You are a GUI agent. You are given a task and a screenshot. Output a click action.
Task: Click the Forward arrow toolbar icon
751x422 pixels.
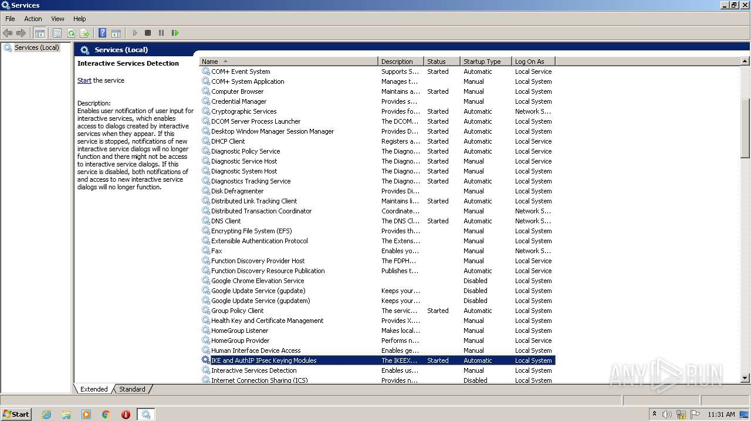click(21, 33)
